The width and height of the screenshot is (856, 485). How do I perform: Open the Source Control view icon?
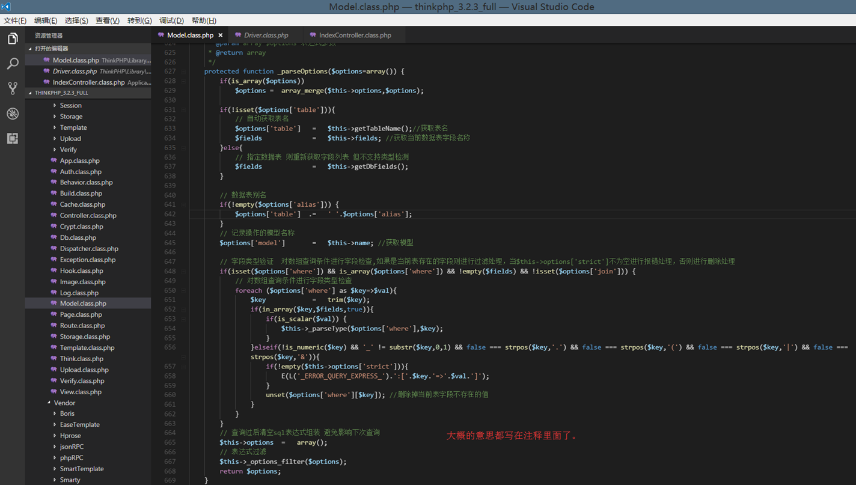tap(12, 88)
